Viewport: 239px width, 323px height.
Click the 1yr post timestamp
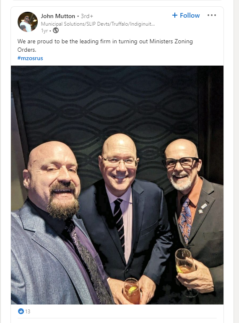(x=44, y=31)
